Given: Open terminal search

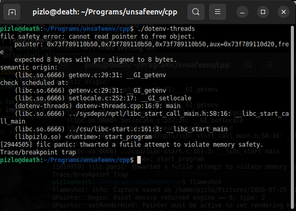Looking at the screenshot, I should click(x=196, y=12).
